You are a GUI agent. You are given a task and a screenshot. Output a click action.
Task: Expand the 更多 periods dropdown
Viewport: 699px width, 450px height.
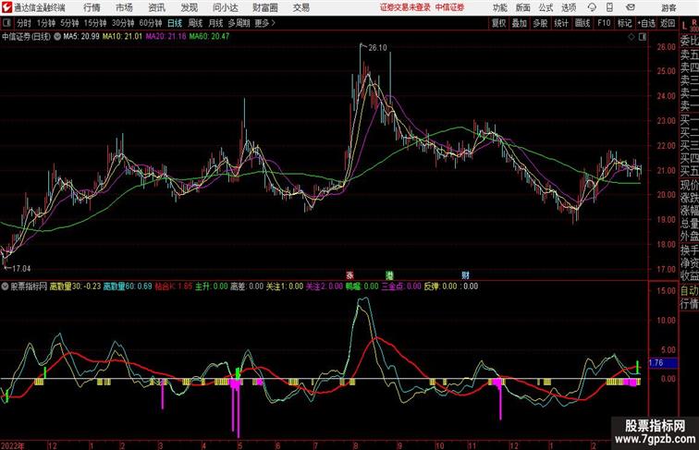(x=264, y=23)
